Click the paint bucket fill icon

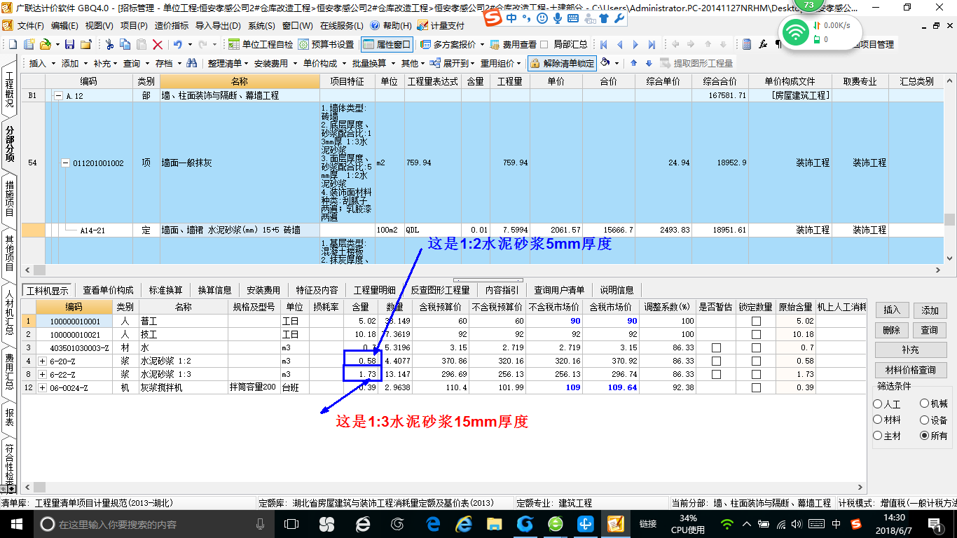pos(605,63)
